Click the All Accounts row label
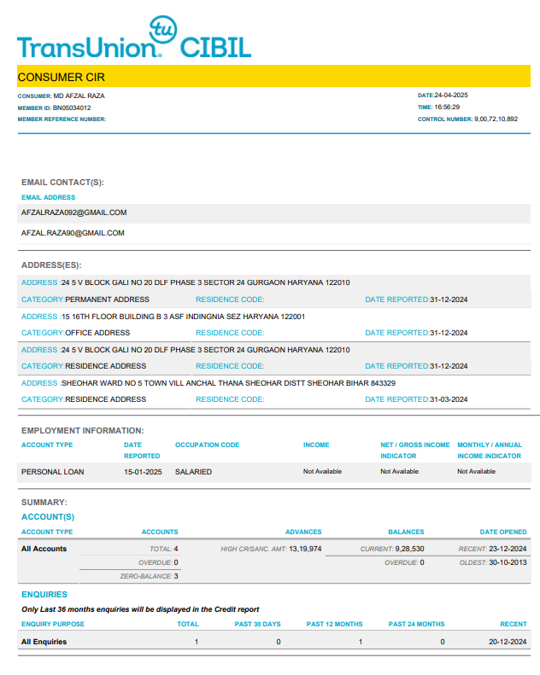This screenshot has height=675, width=540. click(44, 549)
